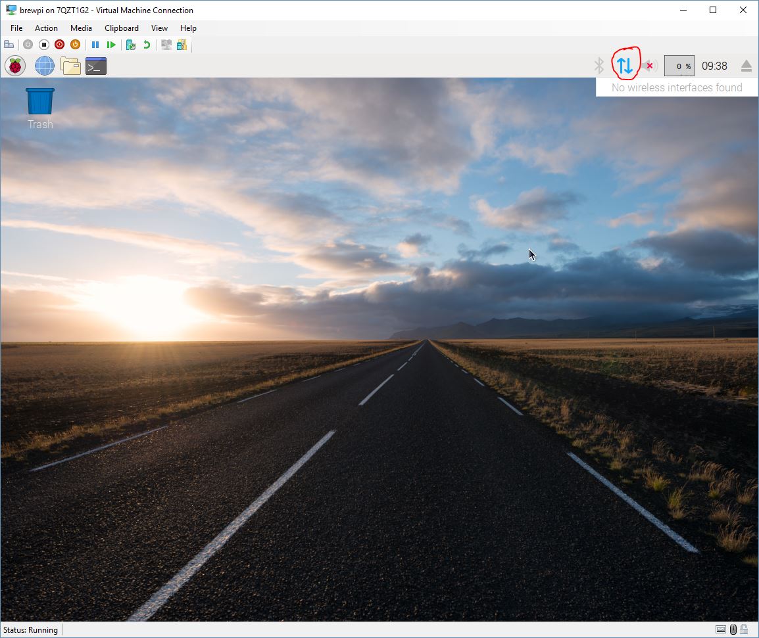Image resolution: width=759 pixels, height=638 pixels.
Task: Reset the VM with green play icon
Action: click(x=111, y=45)
